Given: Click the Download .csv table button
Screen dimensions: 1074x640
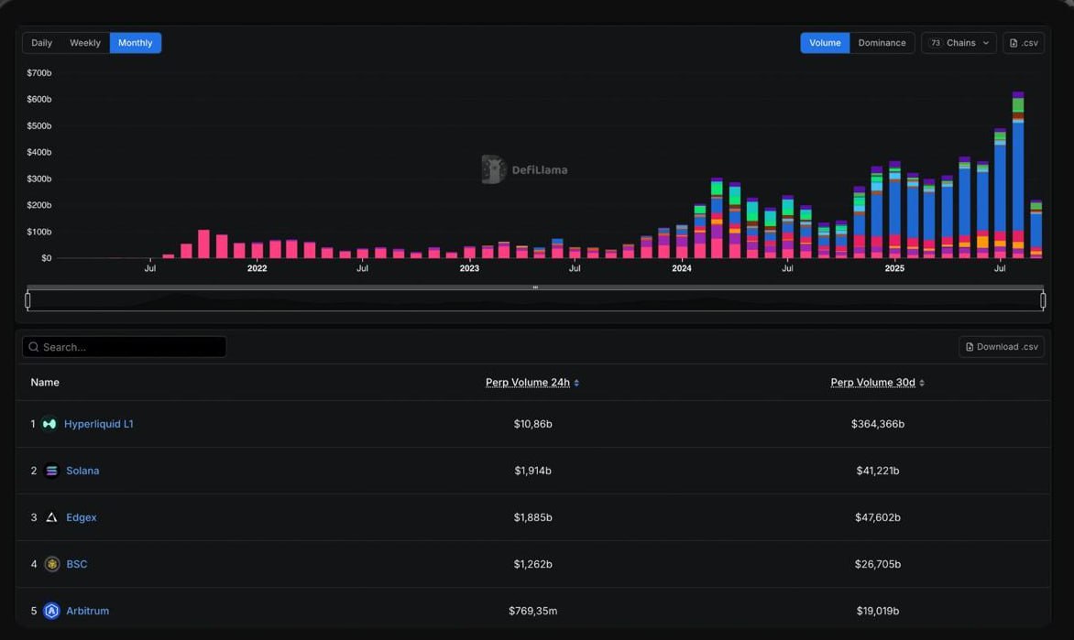Looking at the screenshot, I should click(1002, 347).
